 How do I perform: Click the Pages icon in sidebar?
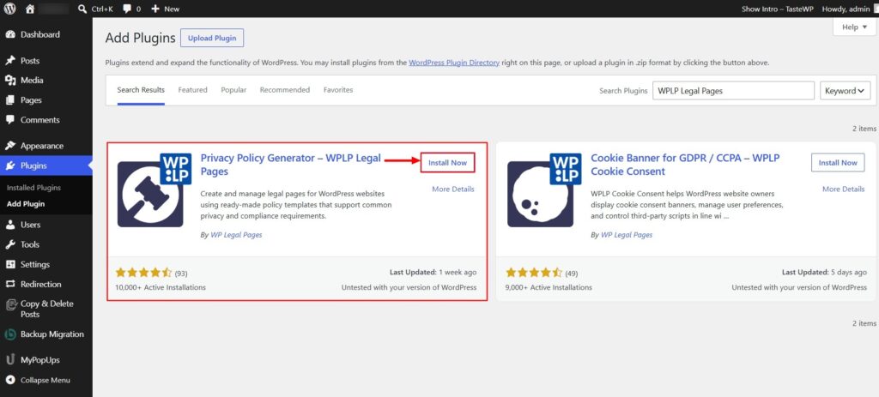10,100
